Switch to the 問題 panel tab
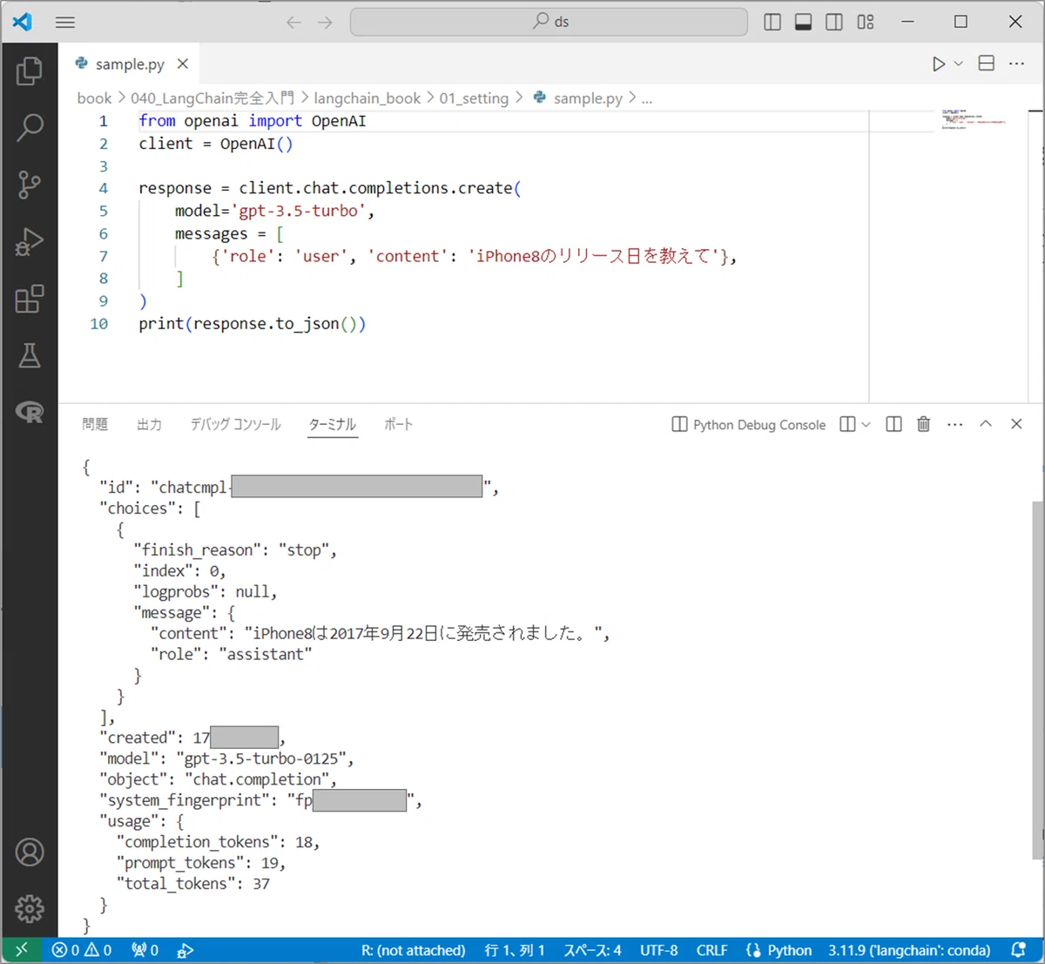The width and height of the screenshot is (1045, 964). pyautogui.click(x=95, y=424)
